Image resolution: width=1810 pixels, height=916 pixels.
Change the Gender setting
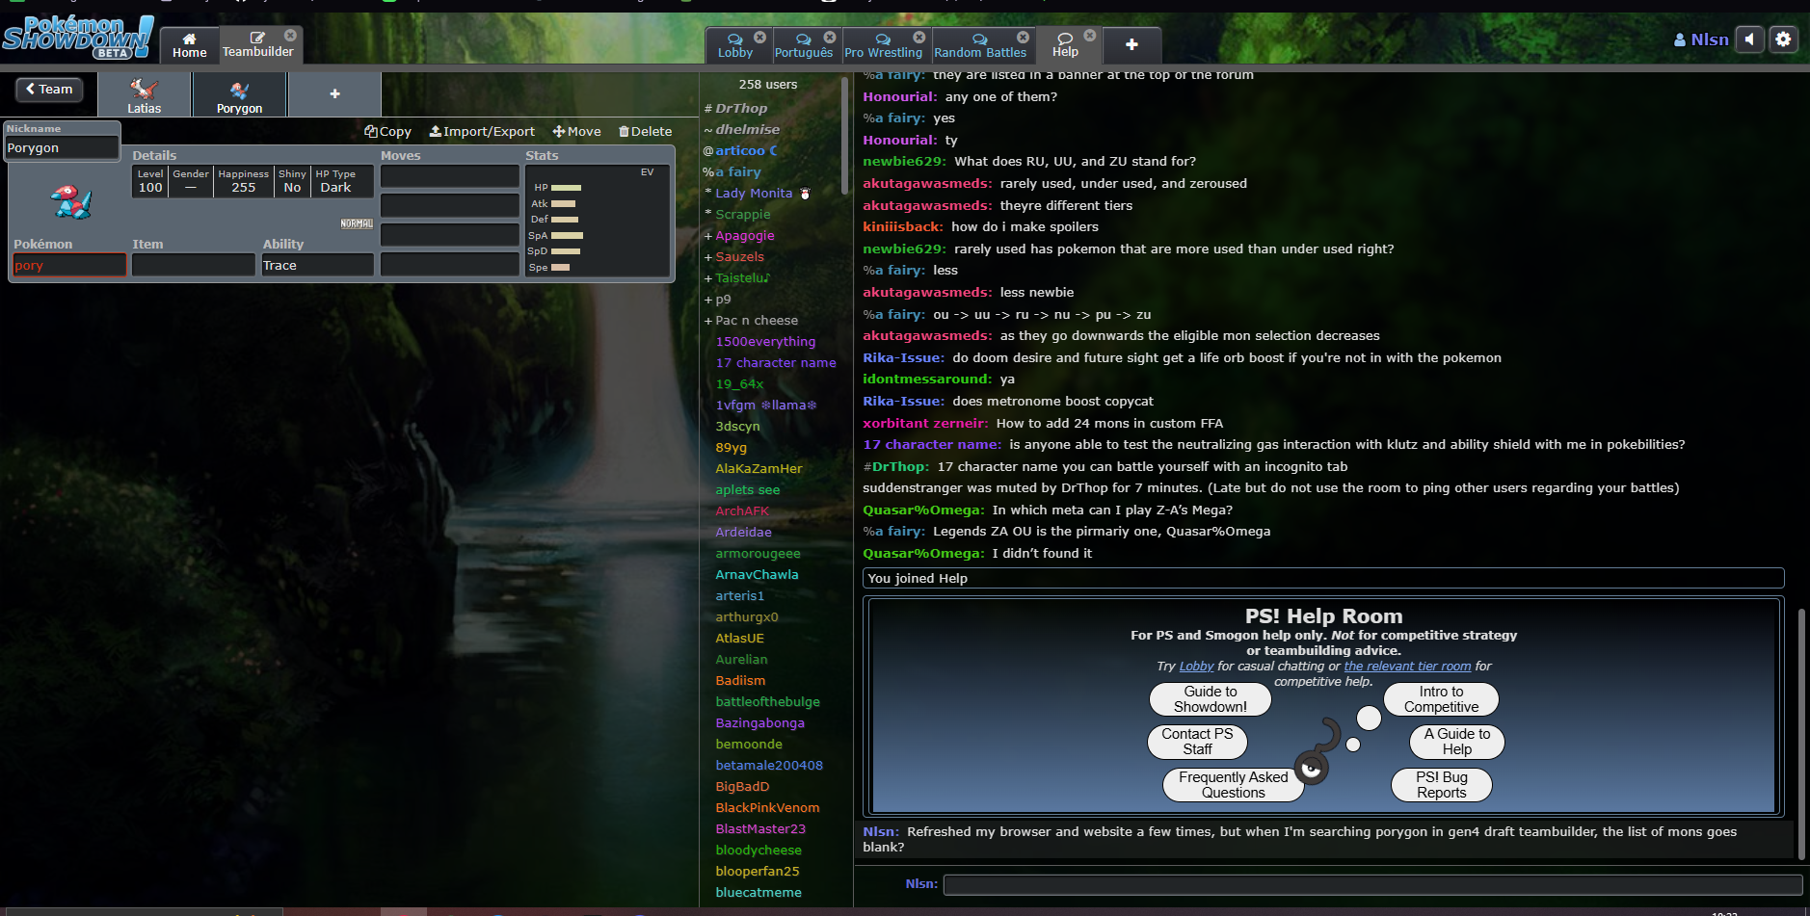pos(191,181)
